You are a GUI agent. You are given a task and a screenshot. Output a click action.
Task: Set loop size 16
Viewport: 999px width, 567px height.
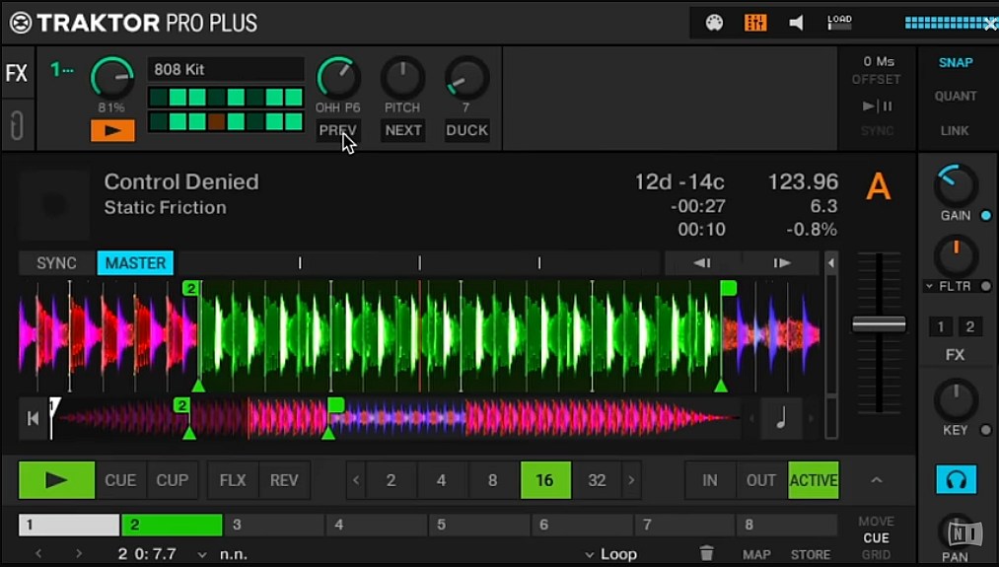tap(545, 479)
